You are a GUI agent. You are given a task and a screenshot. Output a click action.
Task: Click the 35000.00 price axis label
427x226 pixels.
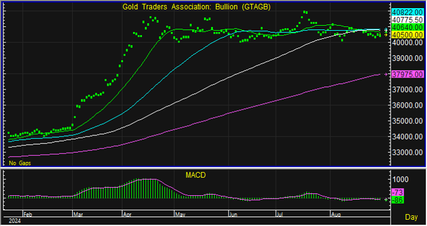(408, 121)
